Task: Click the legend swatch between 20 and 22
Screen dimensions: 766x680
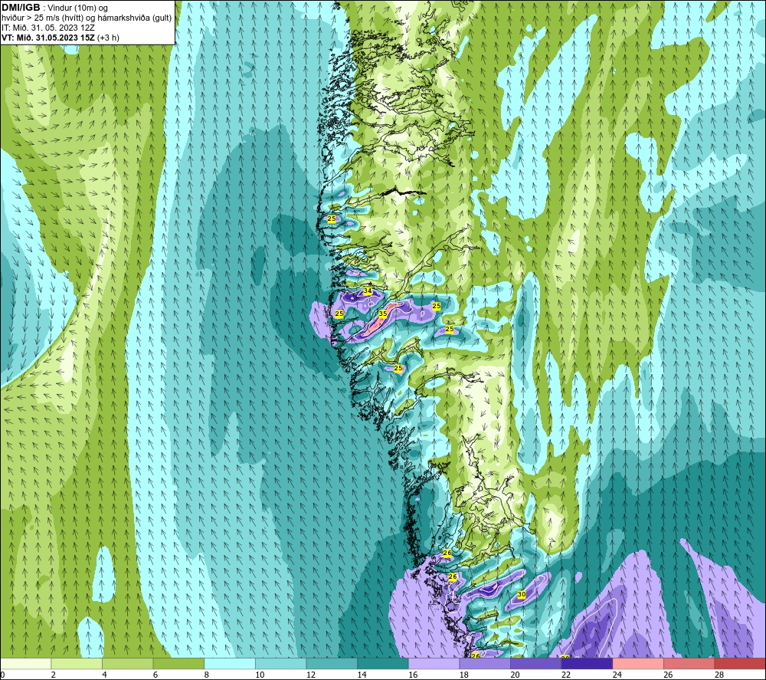Action: (536, 664)
